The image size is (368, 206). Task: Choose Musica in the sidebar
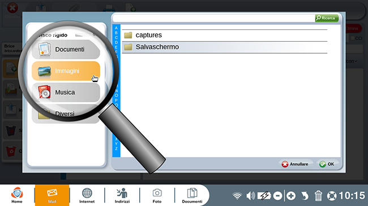(x=66, y=93)
